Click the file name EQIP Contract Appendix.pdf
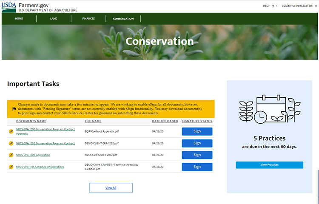 point(102,131)
